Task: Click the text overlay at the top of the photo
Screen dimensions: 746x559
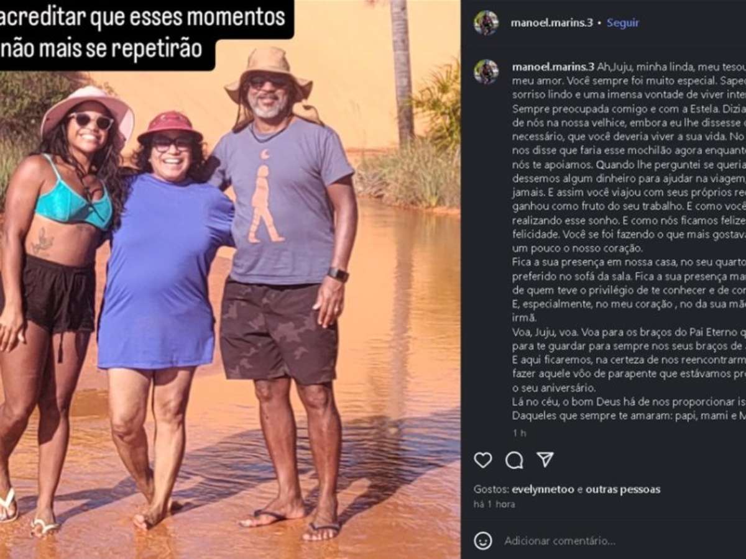Action: [x=146, y=32]
